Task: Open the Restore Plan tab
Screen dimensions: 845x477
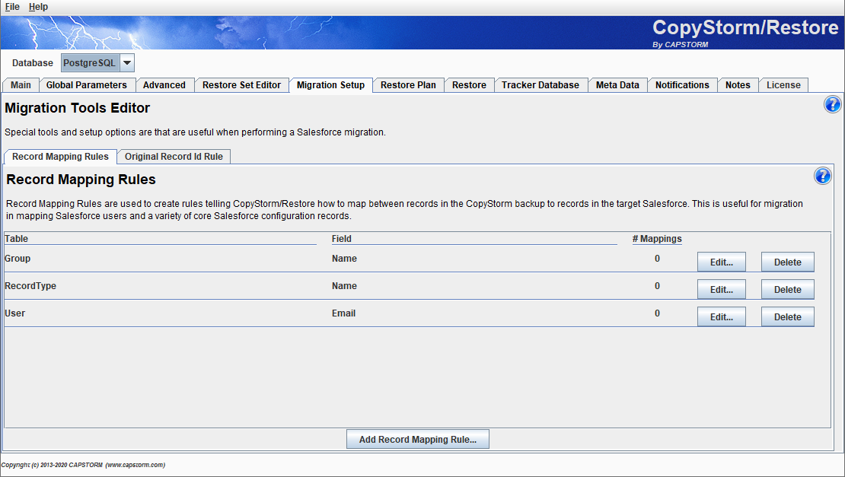Action: [x=408, y=85]
